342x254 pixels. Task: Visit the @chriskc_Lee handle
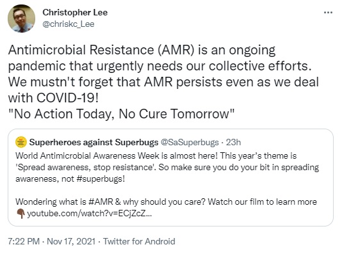pyautogui.click(x=69, y=24)
